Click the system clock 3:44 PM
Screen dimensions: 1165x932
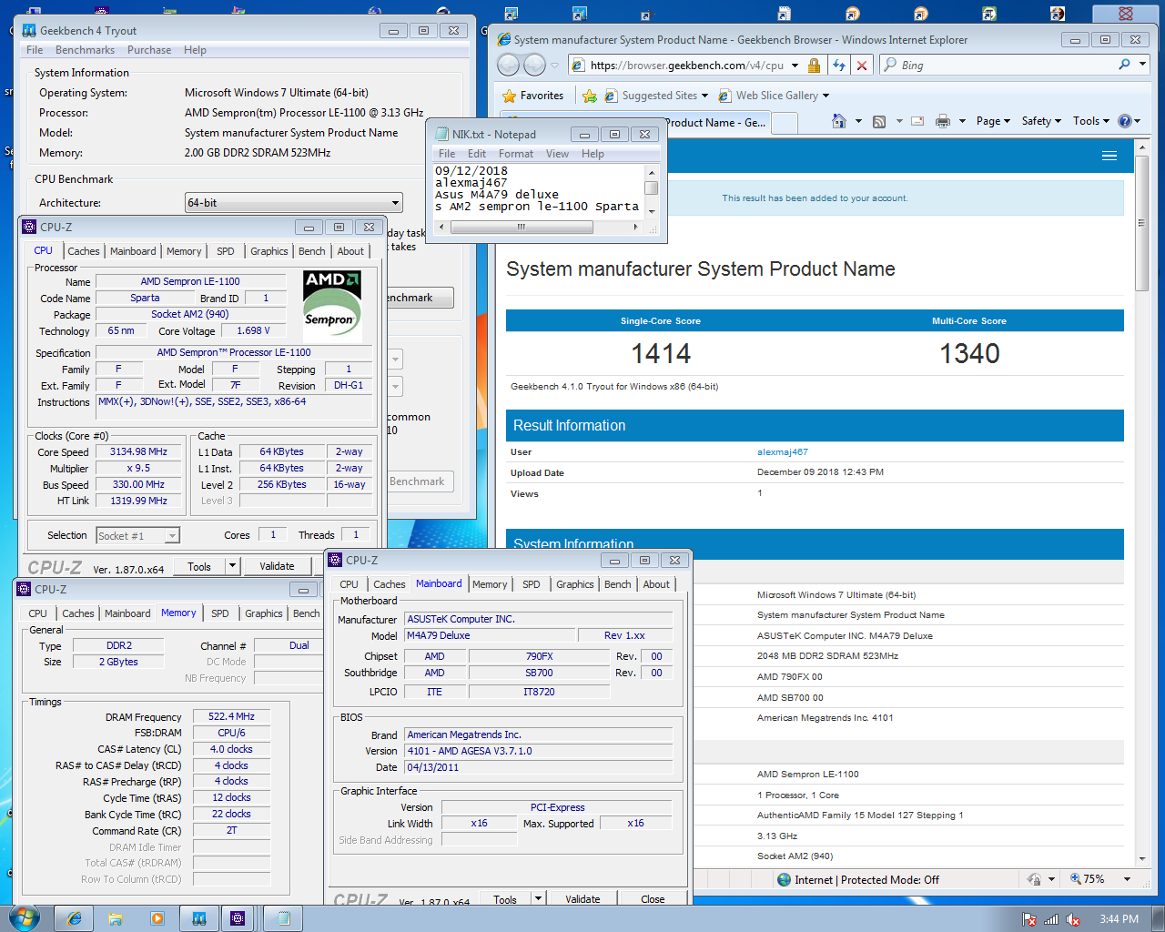(x=1119, y=919)
